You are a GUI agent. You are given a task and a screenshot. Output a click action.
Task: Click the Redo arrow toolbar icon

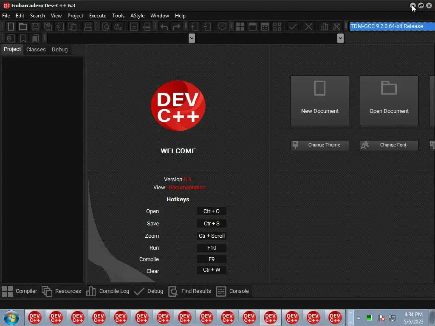coord(176,27)
